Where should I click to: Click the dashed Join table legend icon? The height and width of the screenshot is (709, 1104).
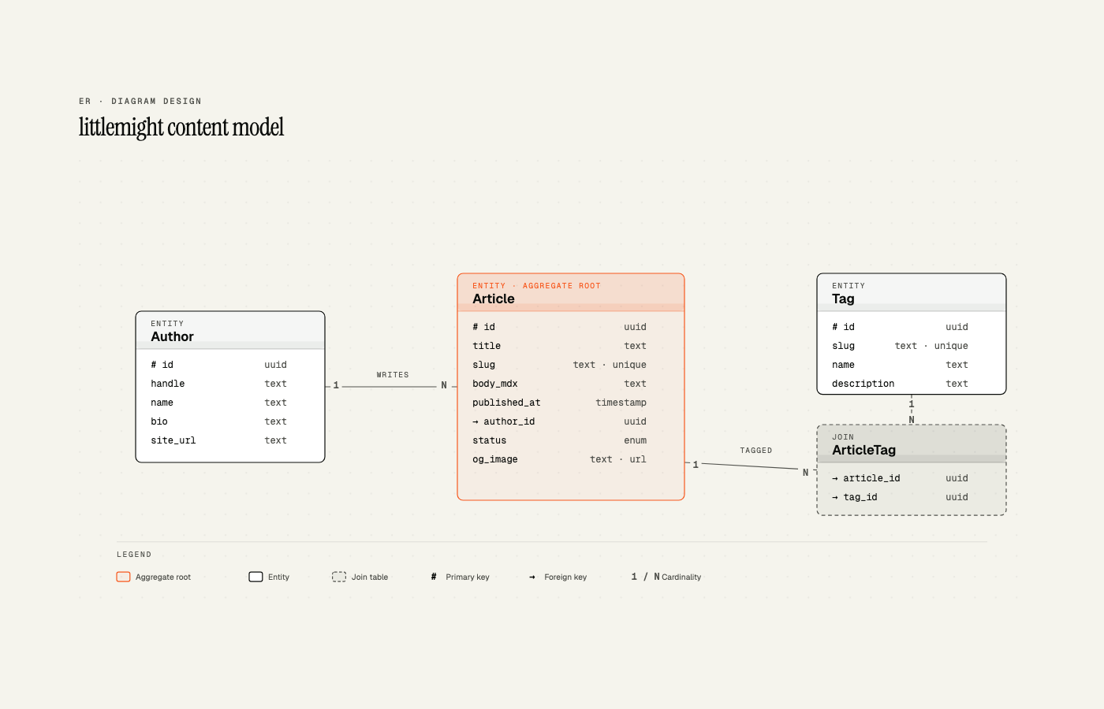[x=339, y=577]
